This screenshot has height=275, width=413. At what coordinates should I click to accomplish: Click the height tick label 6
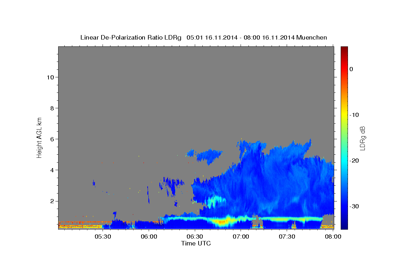(x=52, y=139)
